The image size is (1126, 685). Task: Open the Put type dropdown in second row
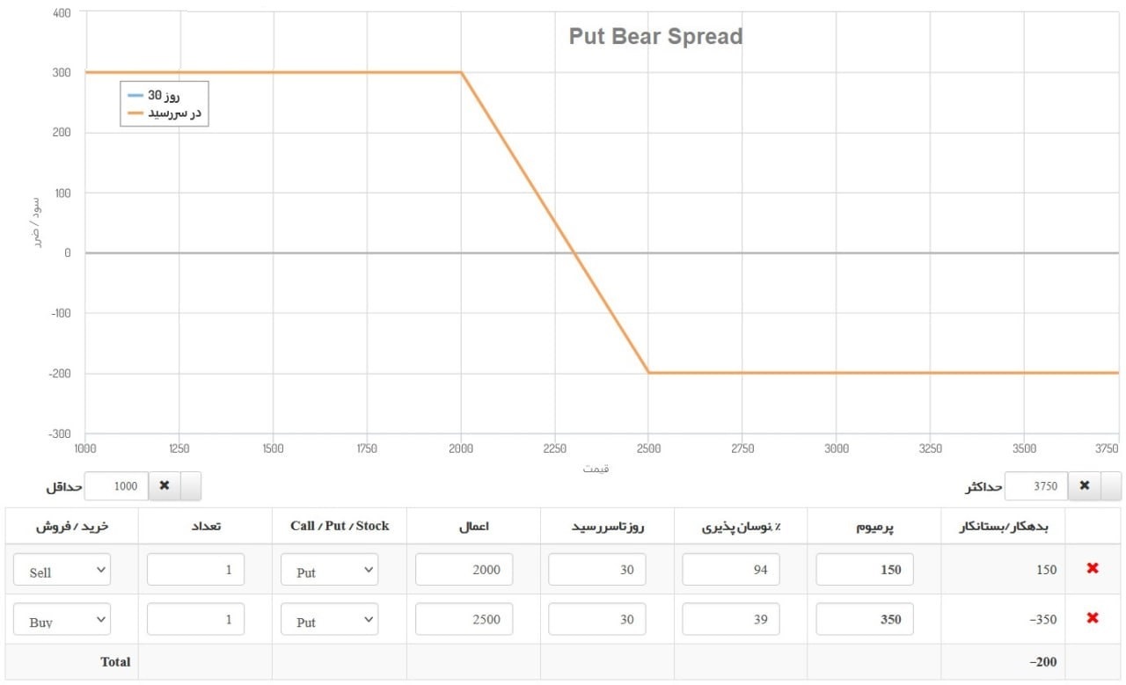(x=330, y=619)
